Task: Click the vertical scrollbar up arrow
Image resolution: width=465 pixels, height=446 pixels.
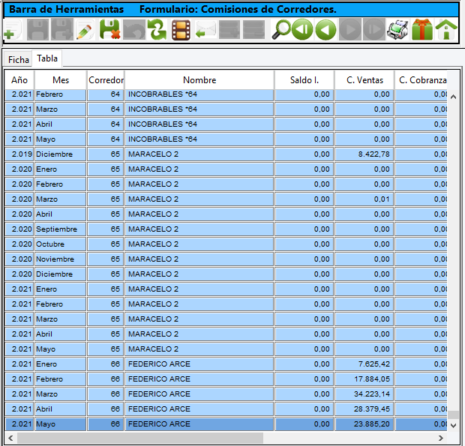Action: coord(453,97)
